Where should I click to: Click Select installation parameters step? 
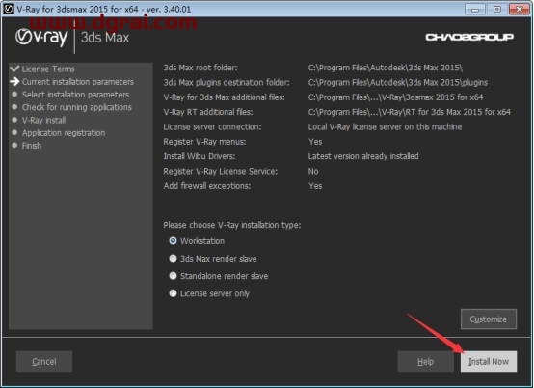click(x=75, y=95)
